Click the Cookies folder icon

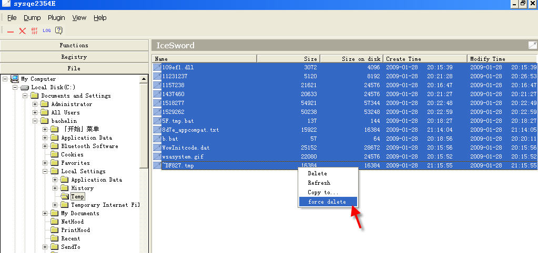[x=55, y=154]
